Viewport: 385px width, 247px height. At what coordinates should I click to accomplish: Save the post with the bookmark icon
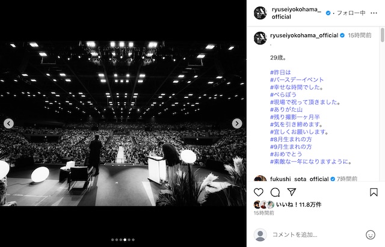pyautogui.click(x=374, y=192)
